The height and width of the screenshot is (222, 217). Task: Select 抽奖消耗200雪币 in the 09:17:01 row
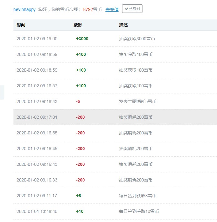pos(136,117)
